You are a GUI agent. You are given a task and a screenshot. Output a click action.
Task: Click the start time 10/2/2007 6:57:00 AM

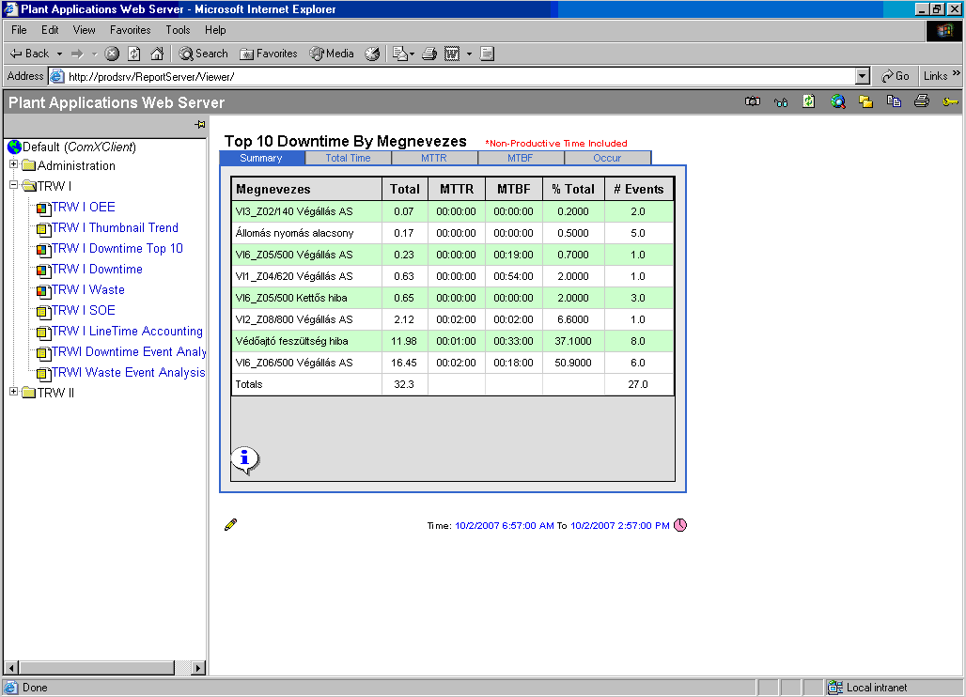(504, 526)
